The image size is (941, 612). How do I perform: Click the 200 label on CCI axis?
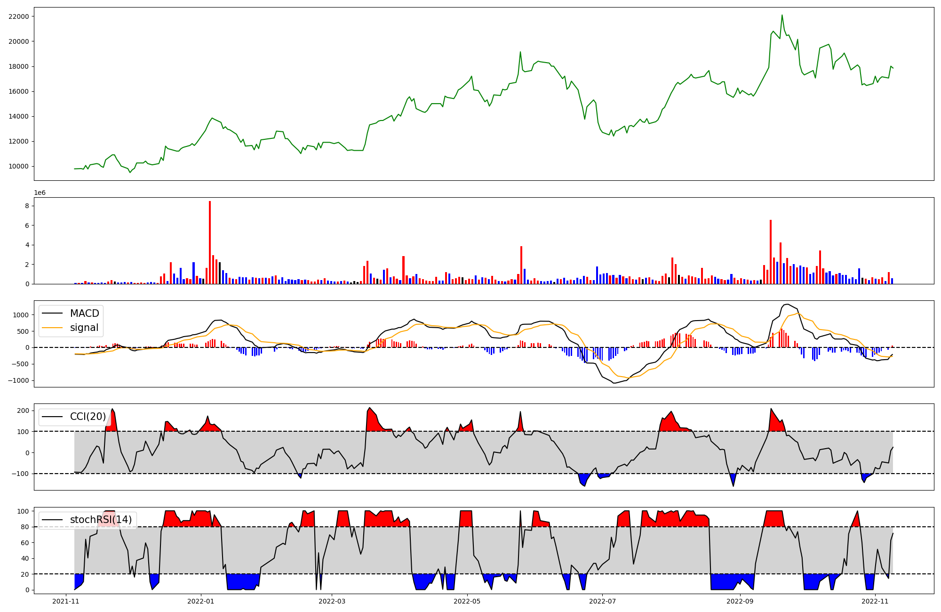24,411
